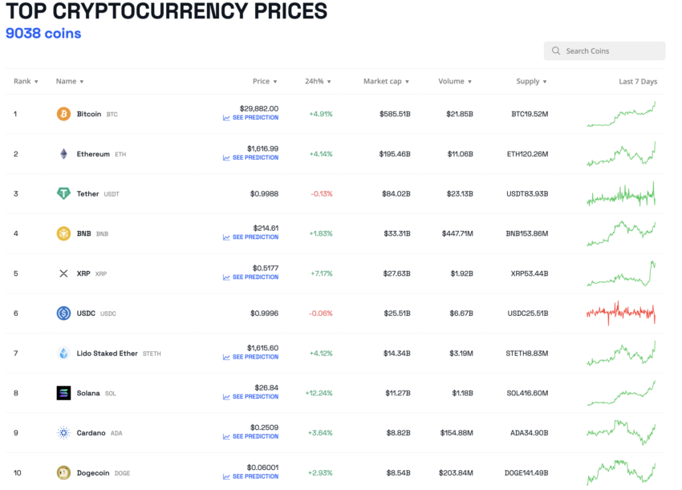The width and height of the screenshot is (682, 490).
Task: Open the Supply sort dropdown
Action: tap(530, 81)
